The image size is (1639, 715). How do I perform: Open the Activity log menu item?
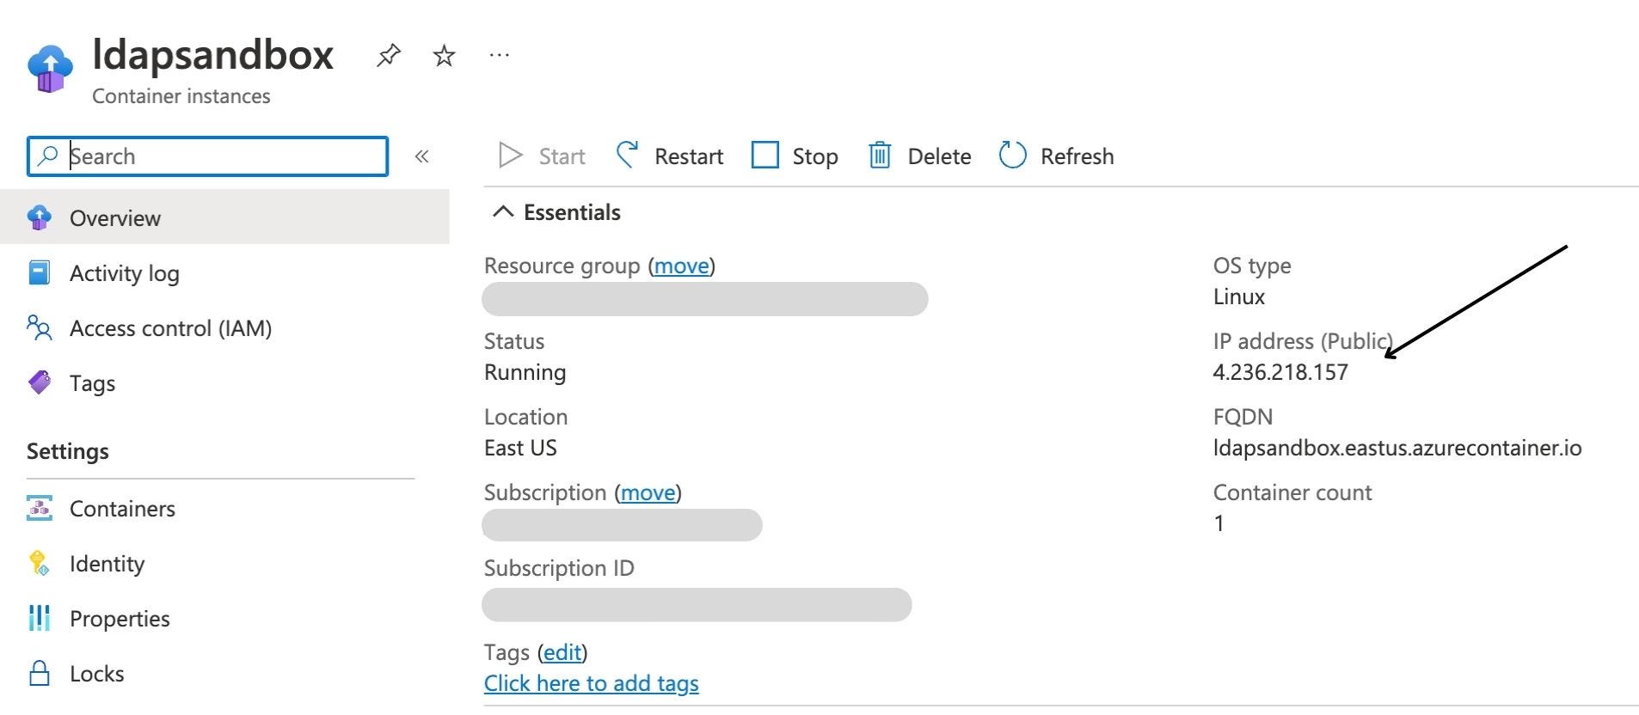pos(124,273)
